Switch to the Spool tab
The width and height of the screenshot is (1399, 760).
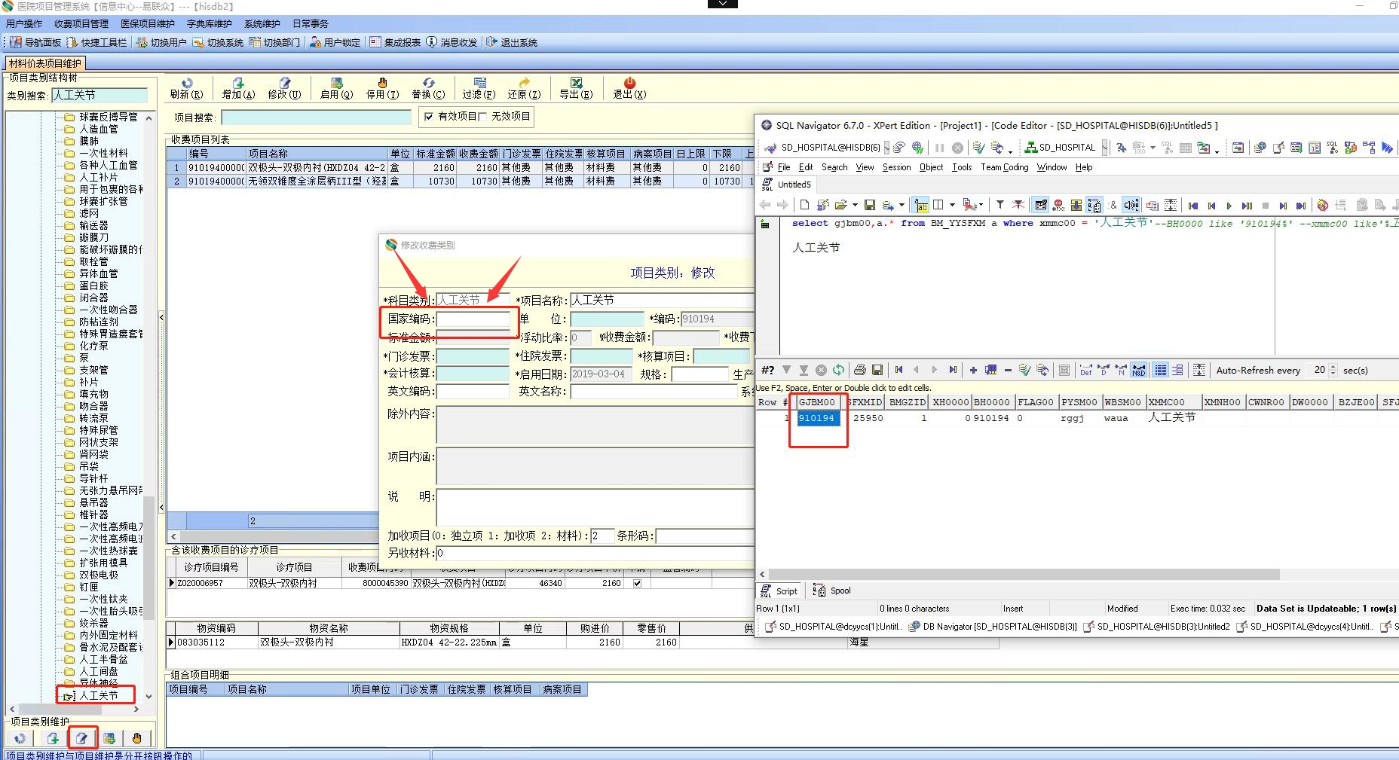tap(833, 591)
